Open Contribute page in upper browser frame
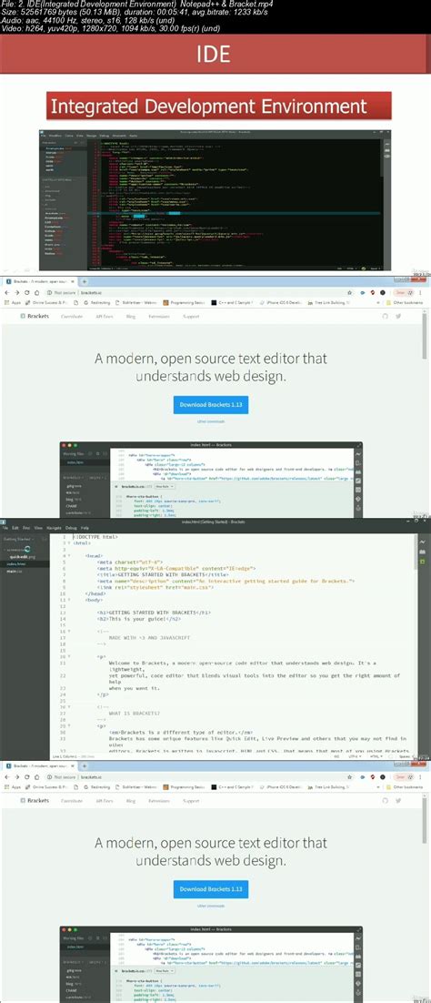431x1003 pixels. (72, 316)
